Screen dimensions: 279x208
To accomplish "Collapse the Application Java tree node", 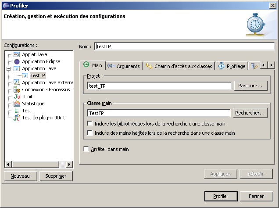I will 9,68.
